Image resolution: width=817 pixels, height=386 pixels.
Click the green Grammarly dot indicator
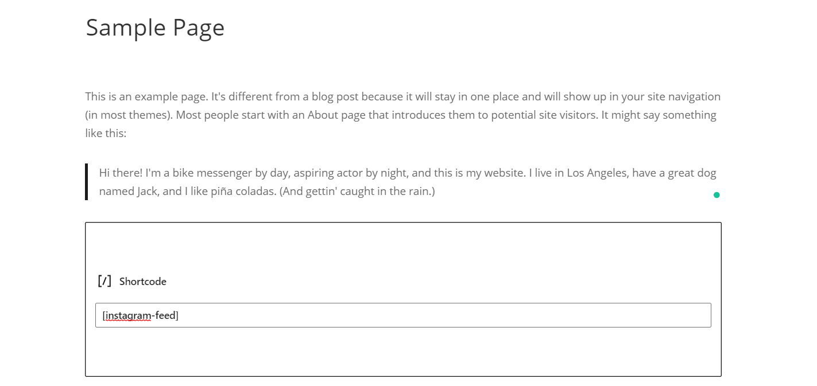click(717, 195)
